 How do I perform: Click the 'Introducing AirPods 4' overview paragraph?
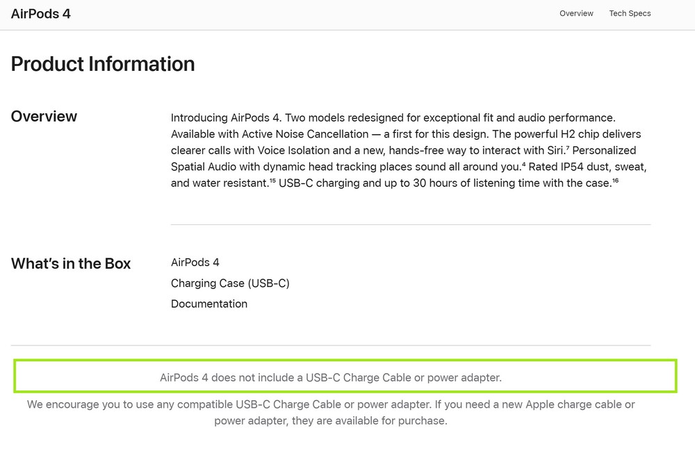(409, 150)
